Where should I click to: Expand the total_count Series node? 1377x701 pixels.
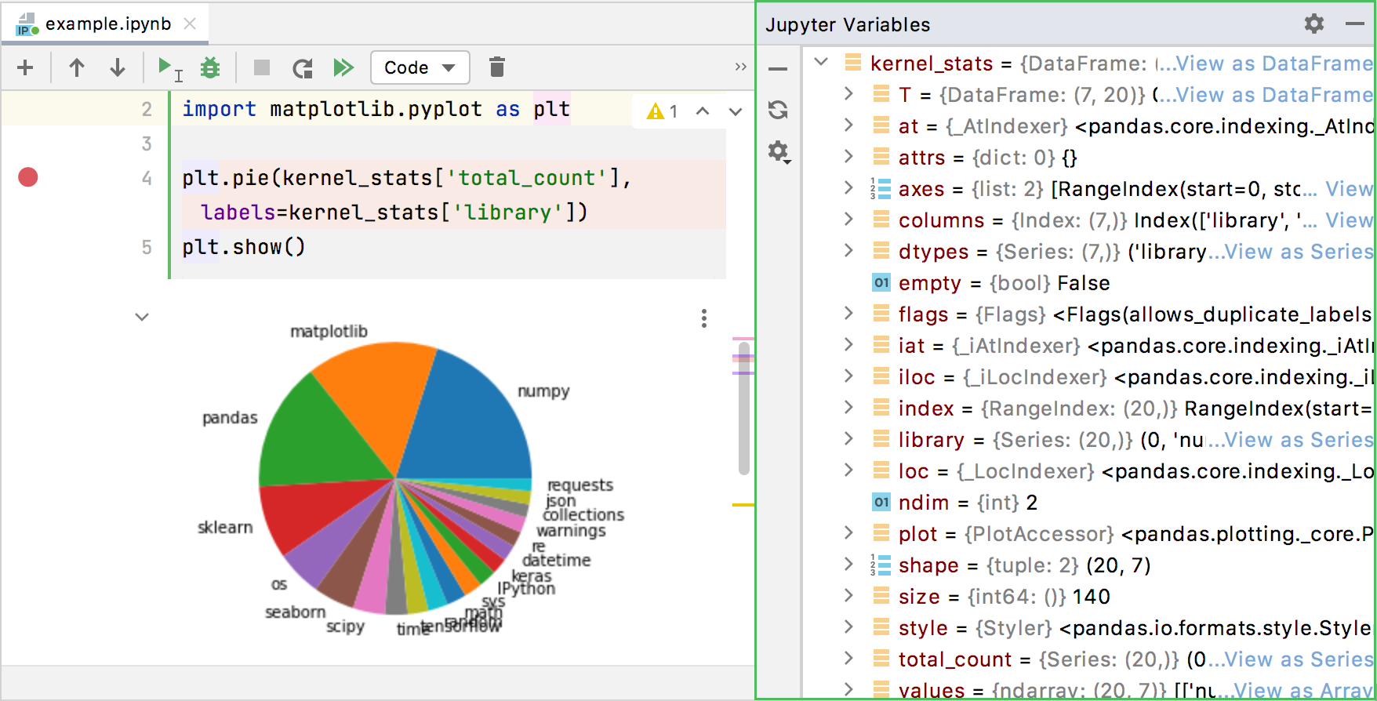pos(848,659)
